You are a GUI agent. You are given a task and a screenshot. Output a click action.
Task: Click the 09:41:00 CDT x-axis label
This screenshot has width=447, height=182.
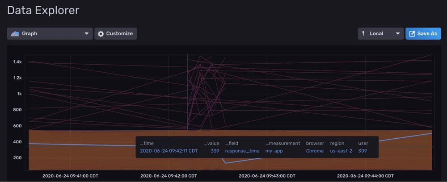click(x=70, y=176)
